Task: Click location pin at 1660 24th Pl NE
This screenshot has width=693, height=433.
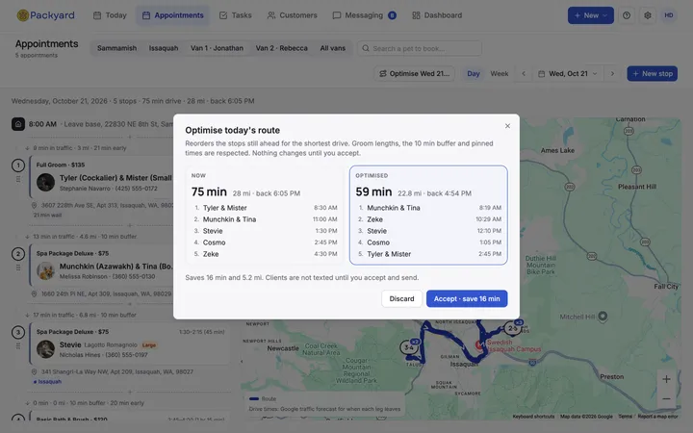Action: tap(34, 293)
